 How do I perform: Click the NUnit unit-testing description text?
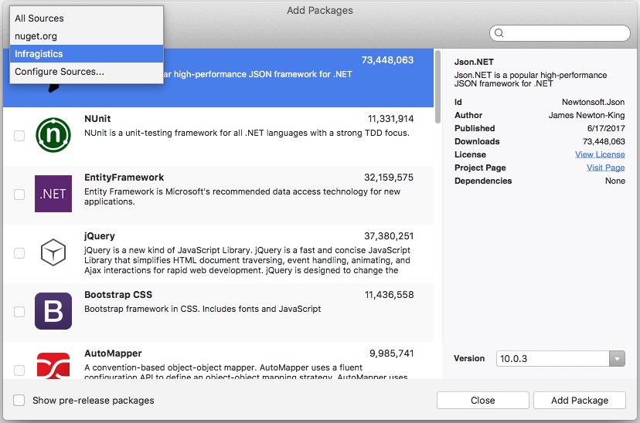pos(247,133)
